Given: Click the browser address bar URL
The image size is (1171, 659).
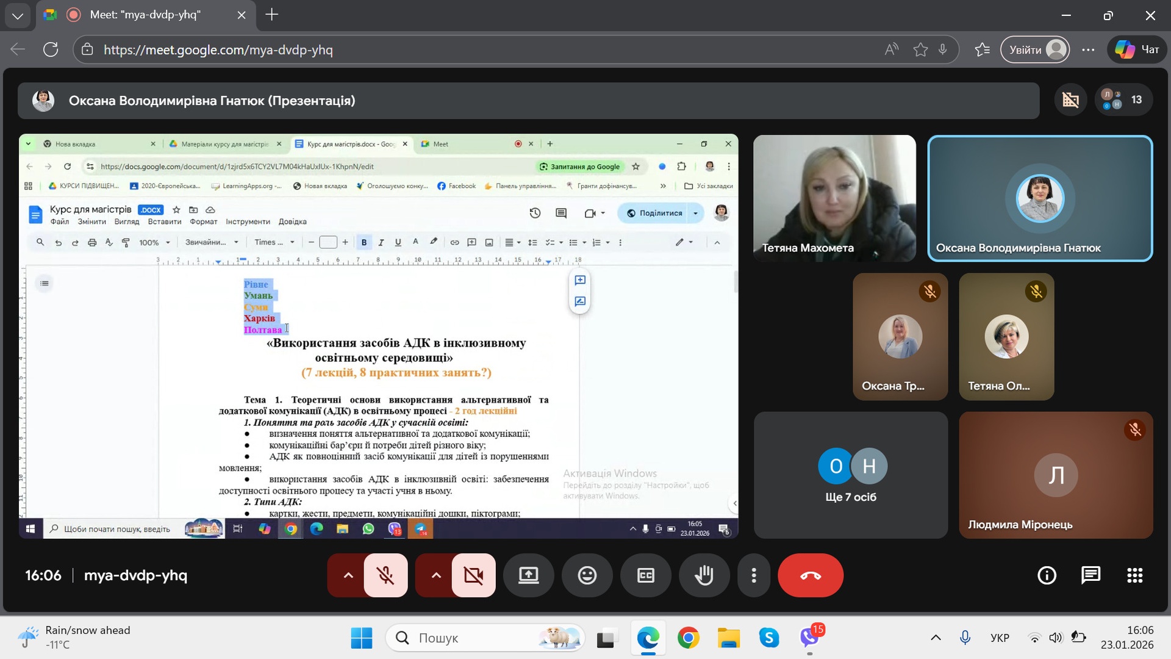Looking at the screenshot, I should click(218, 49).
